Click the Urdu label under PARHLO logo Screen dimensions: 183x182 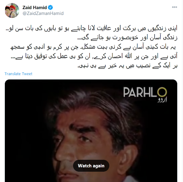(x=162, y=100)
